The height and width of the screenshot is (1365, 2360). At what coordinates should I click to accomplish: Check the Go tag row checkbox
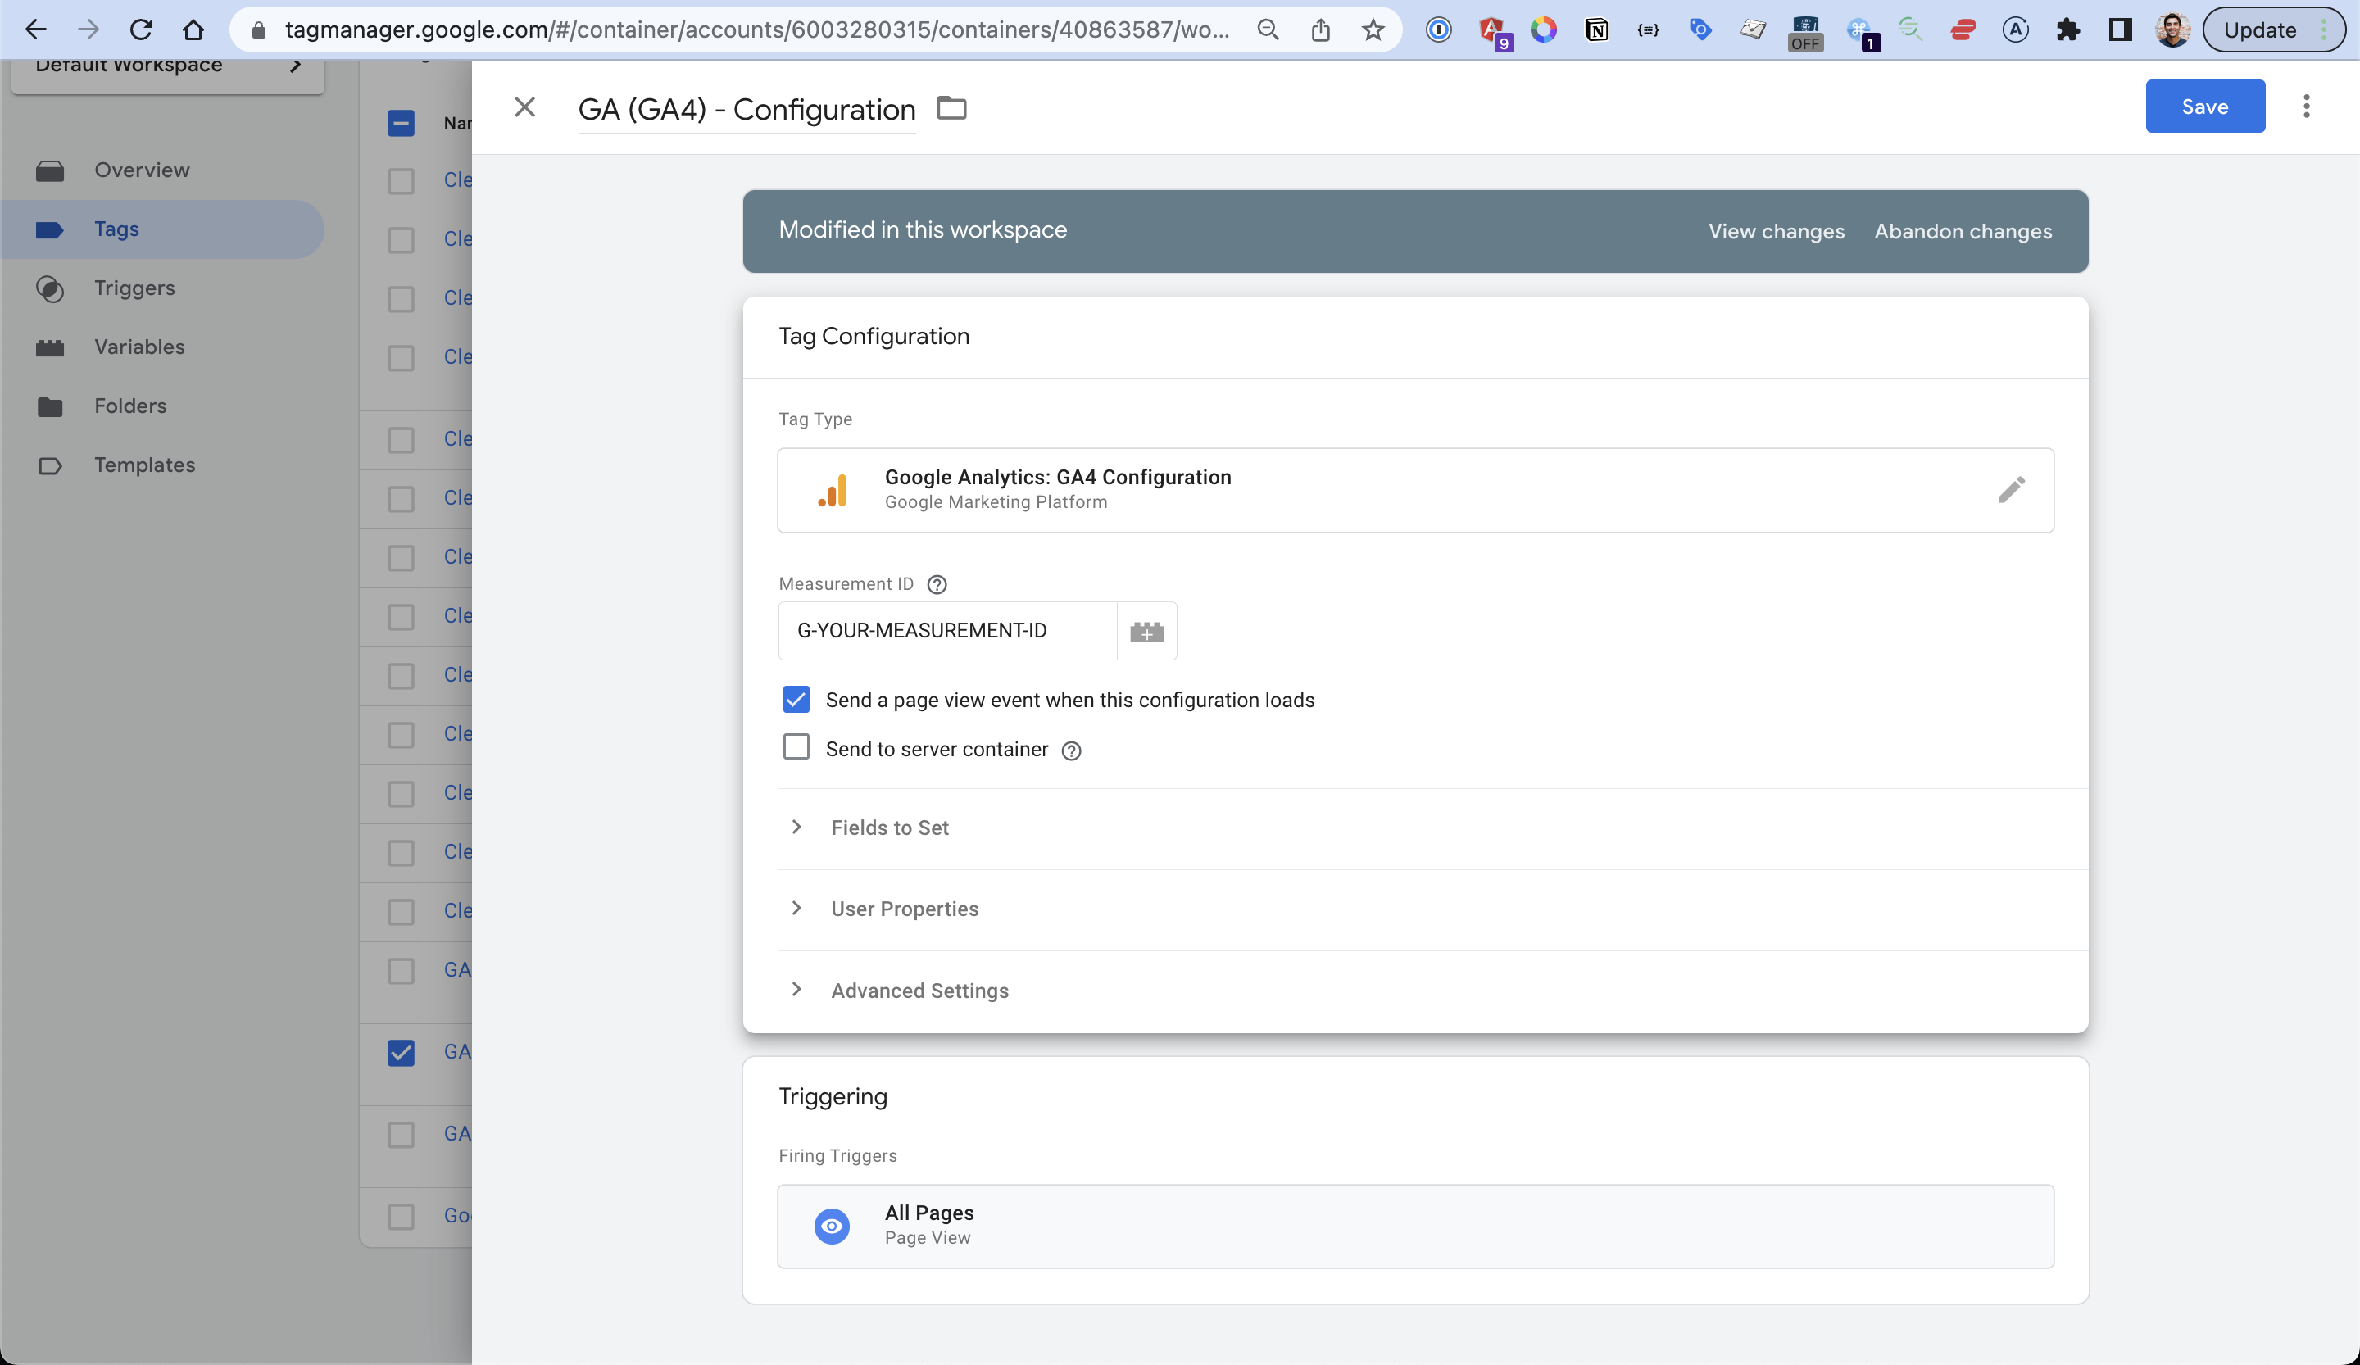tap(401, 1216)
